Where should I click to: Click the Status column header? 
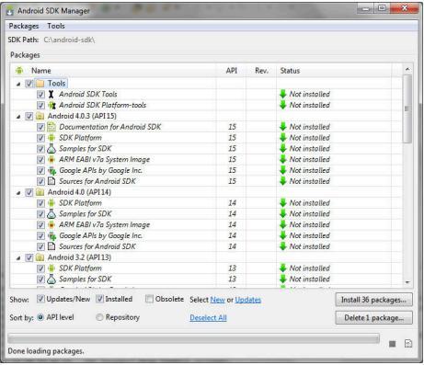point(334,71)
